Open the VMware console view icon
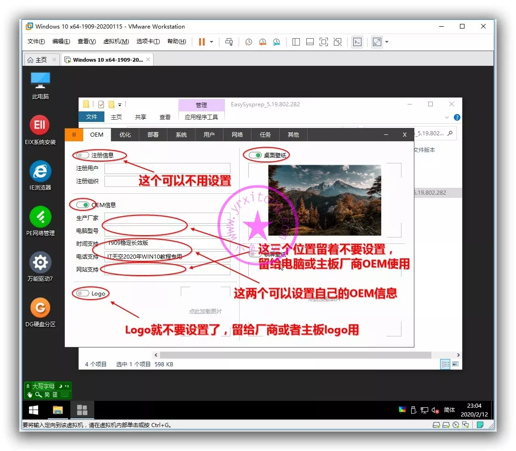The width and height of the screenshot is (516, 451). click(x=357, y=42)
